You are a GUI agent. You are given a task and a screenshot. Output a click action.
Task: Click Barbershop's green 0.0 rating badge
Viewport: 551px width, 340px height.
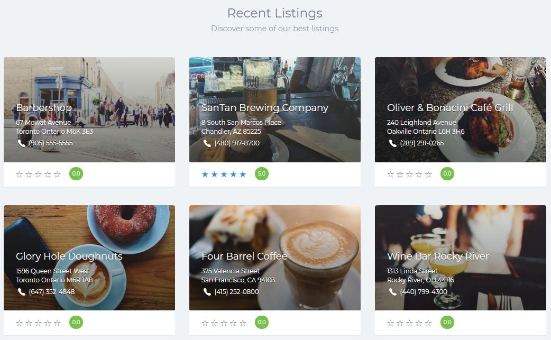(x=76, y=173)
